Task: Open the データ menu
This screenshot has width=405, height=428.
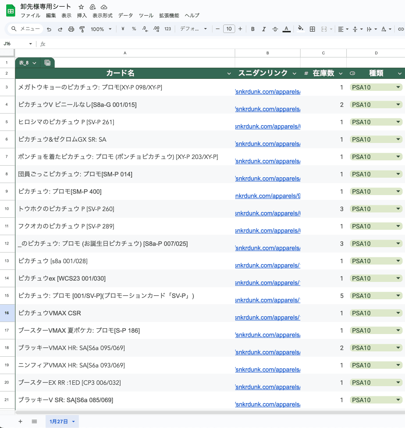Action: [125, 16]
